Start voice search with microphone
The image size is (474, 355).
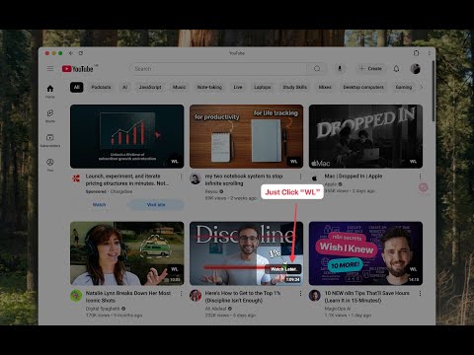tap(340, 68)
